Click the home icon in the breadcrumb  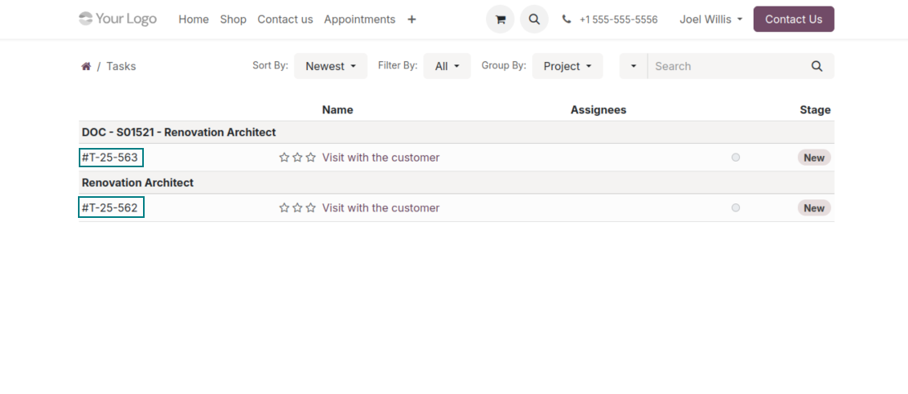(86, 66)
